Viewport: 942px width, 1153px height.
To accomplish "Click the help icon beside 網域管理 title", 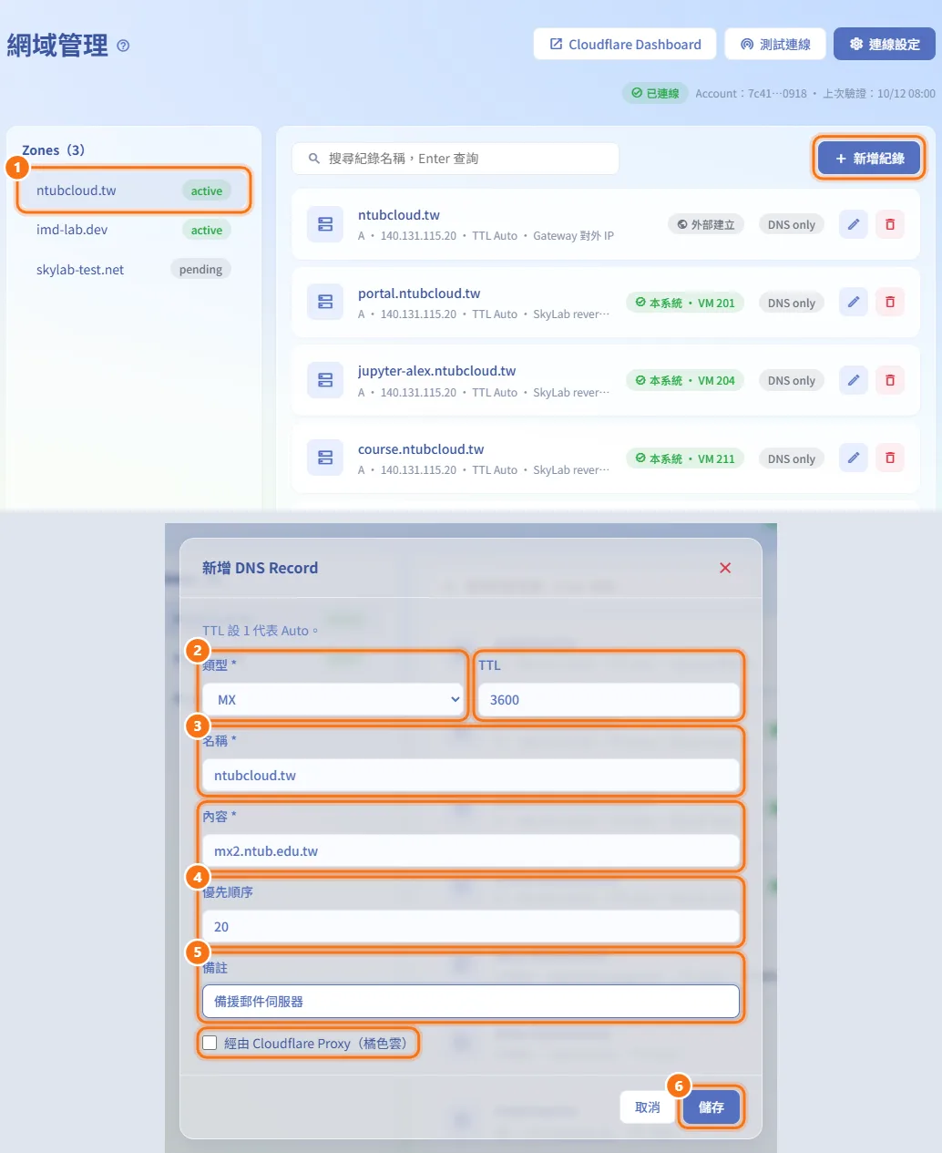I will (123, 46).
